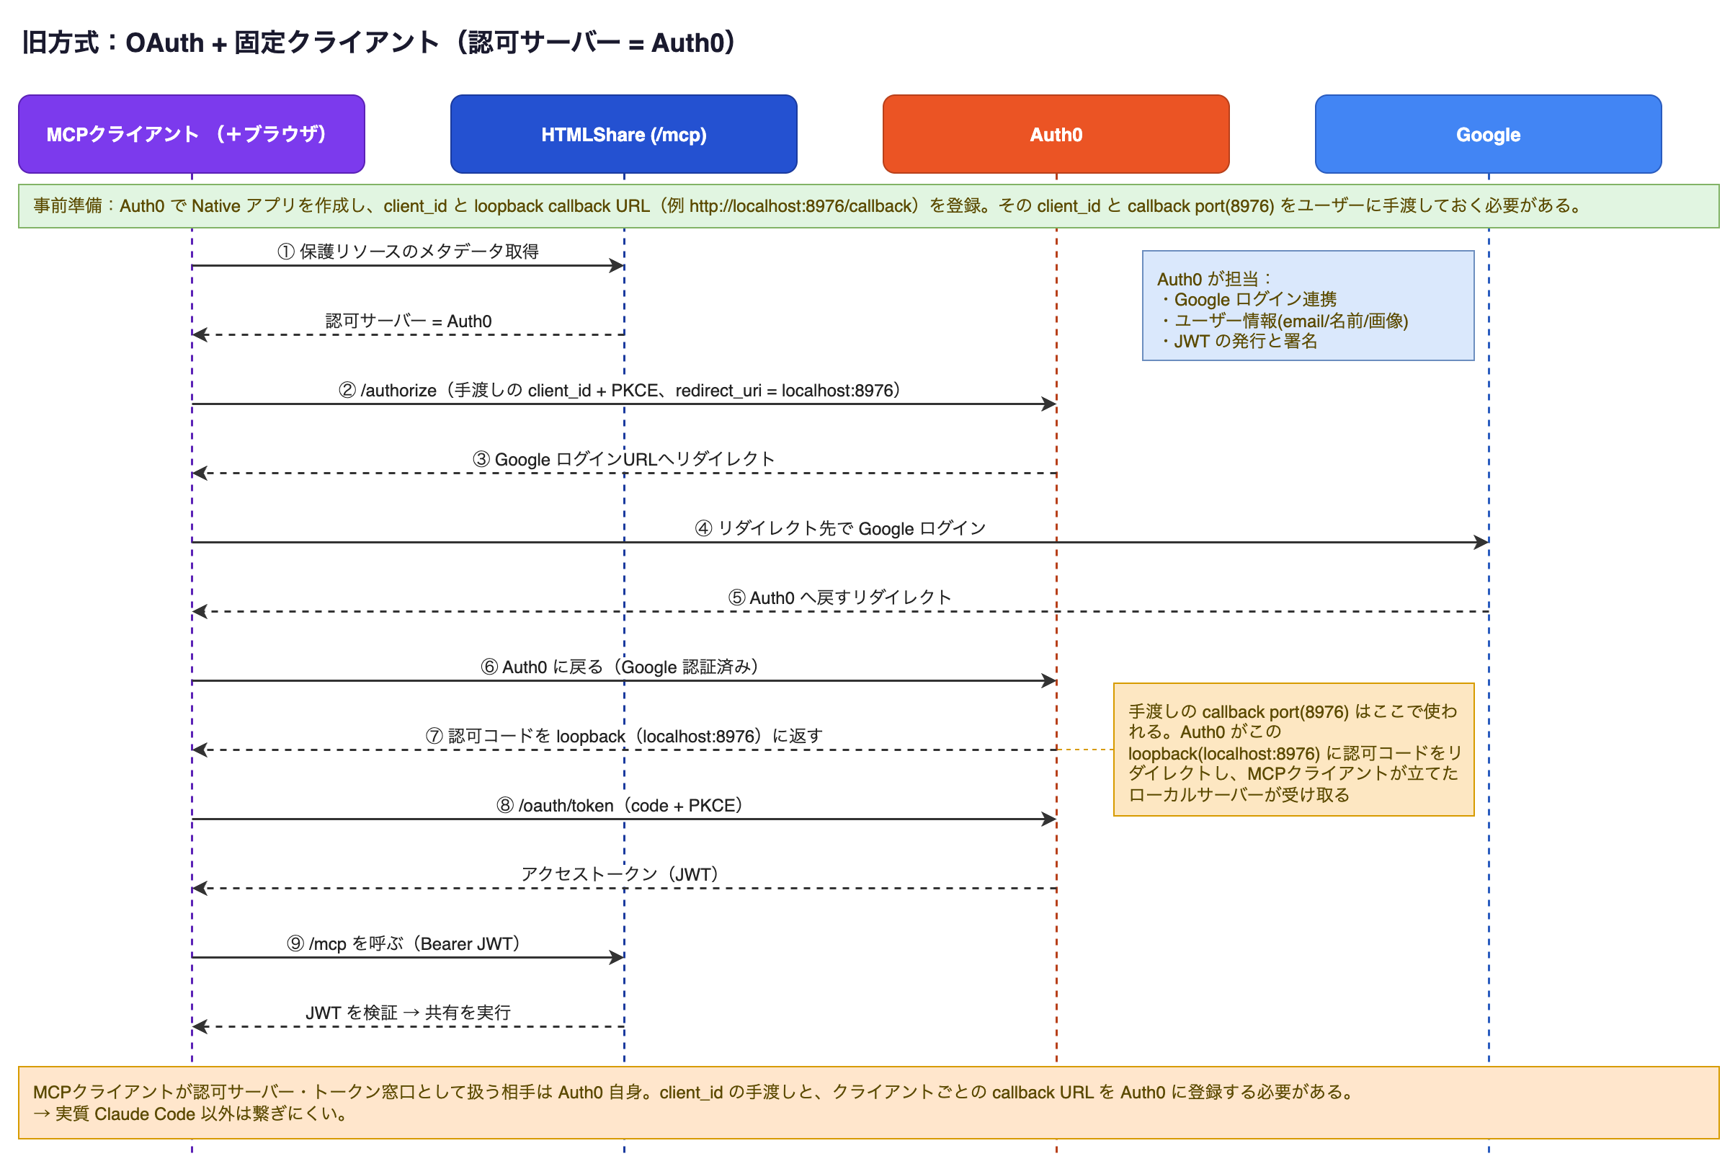Click label ⑦ 認可コードを loopback に返す
This screenshot has width=1730, height=1169.
coord(624,737)
